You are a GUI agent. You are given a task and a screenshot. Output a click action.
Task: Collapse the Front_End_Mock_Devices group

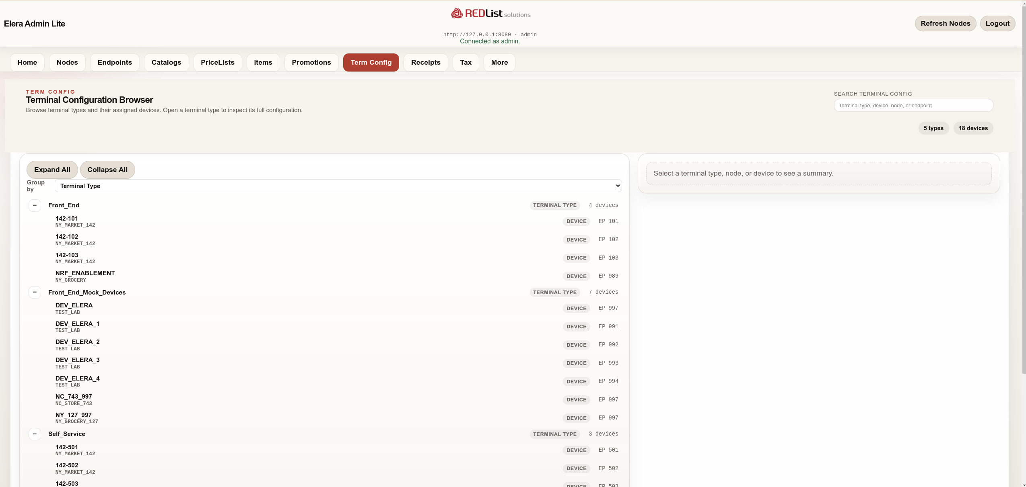(35, 292)
